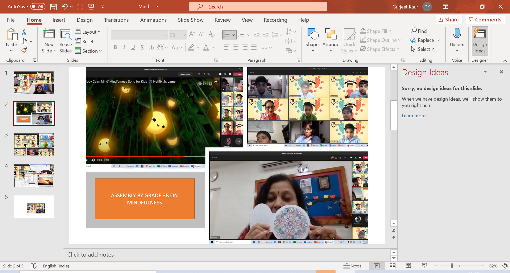
Task: Open Reuse Slides pane
Action: [65, 41]
